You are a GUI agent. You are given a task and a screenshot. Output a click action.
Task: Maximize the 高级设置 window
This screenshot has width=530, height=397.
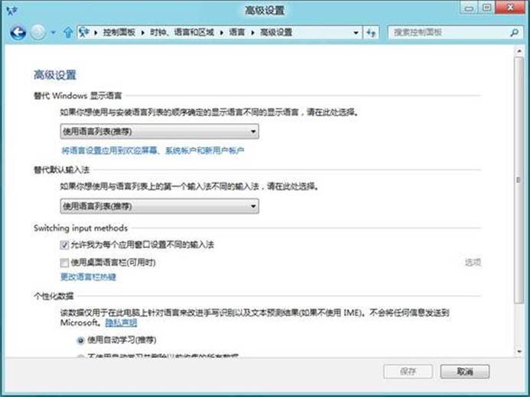coord(486,8)
